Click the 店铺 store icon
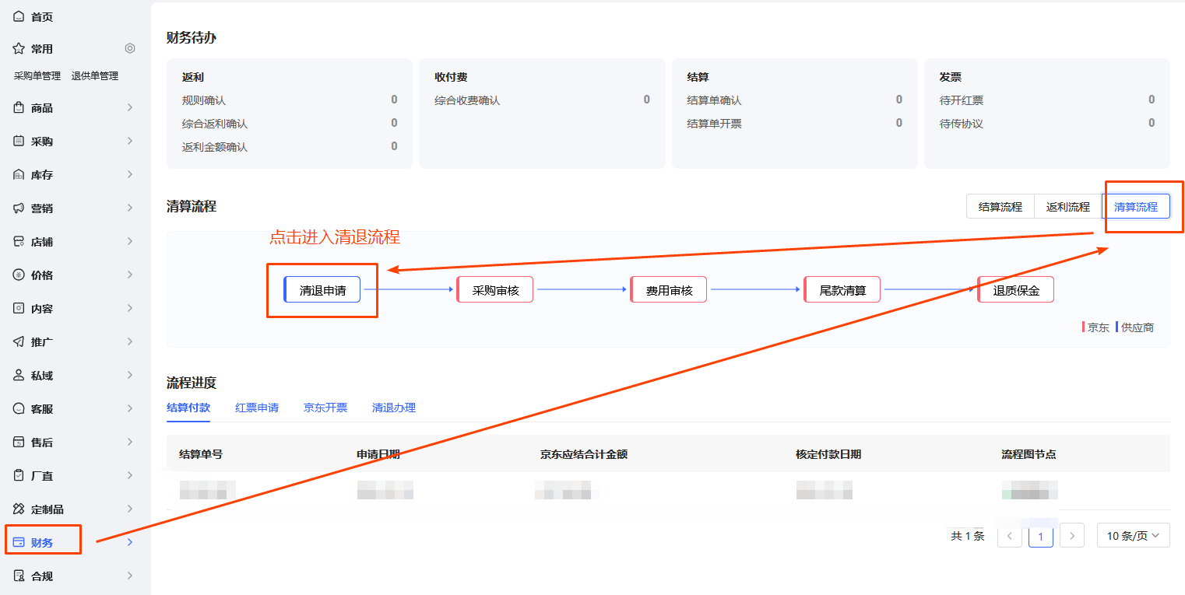The height and width of the screenshot is (595, 1185). [19, 242]
